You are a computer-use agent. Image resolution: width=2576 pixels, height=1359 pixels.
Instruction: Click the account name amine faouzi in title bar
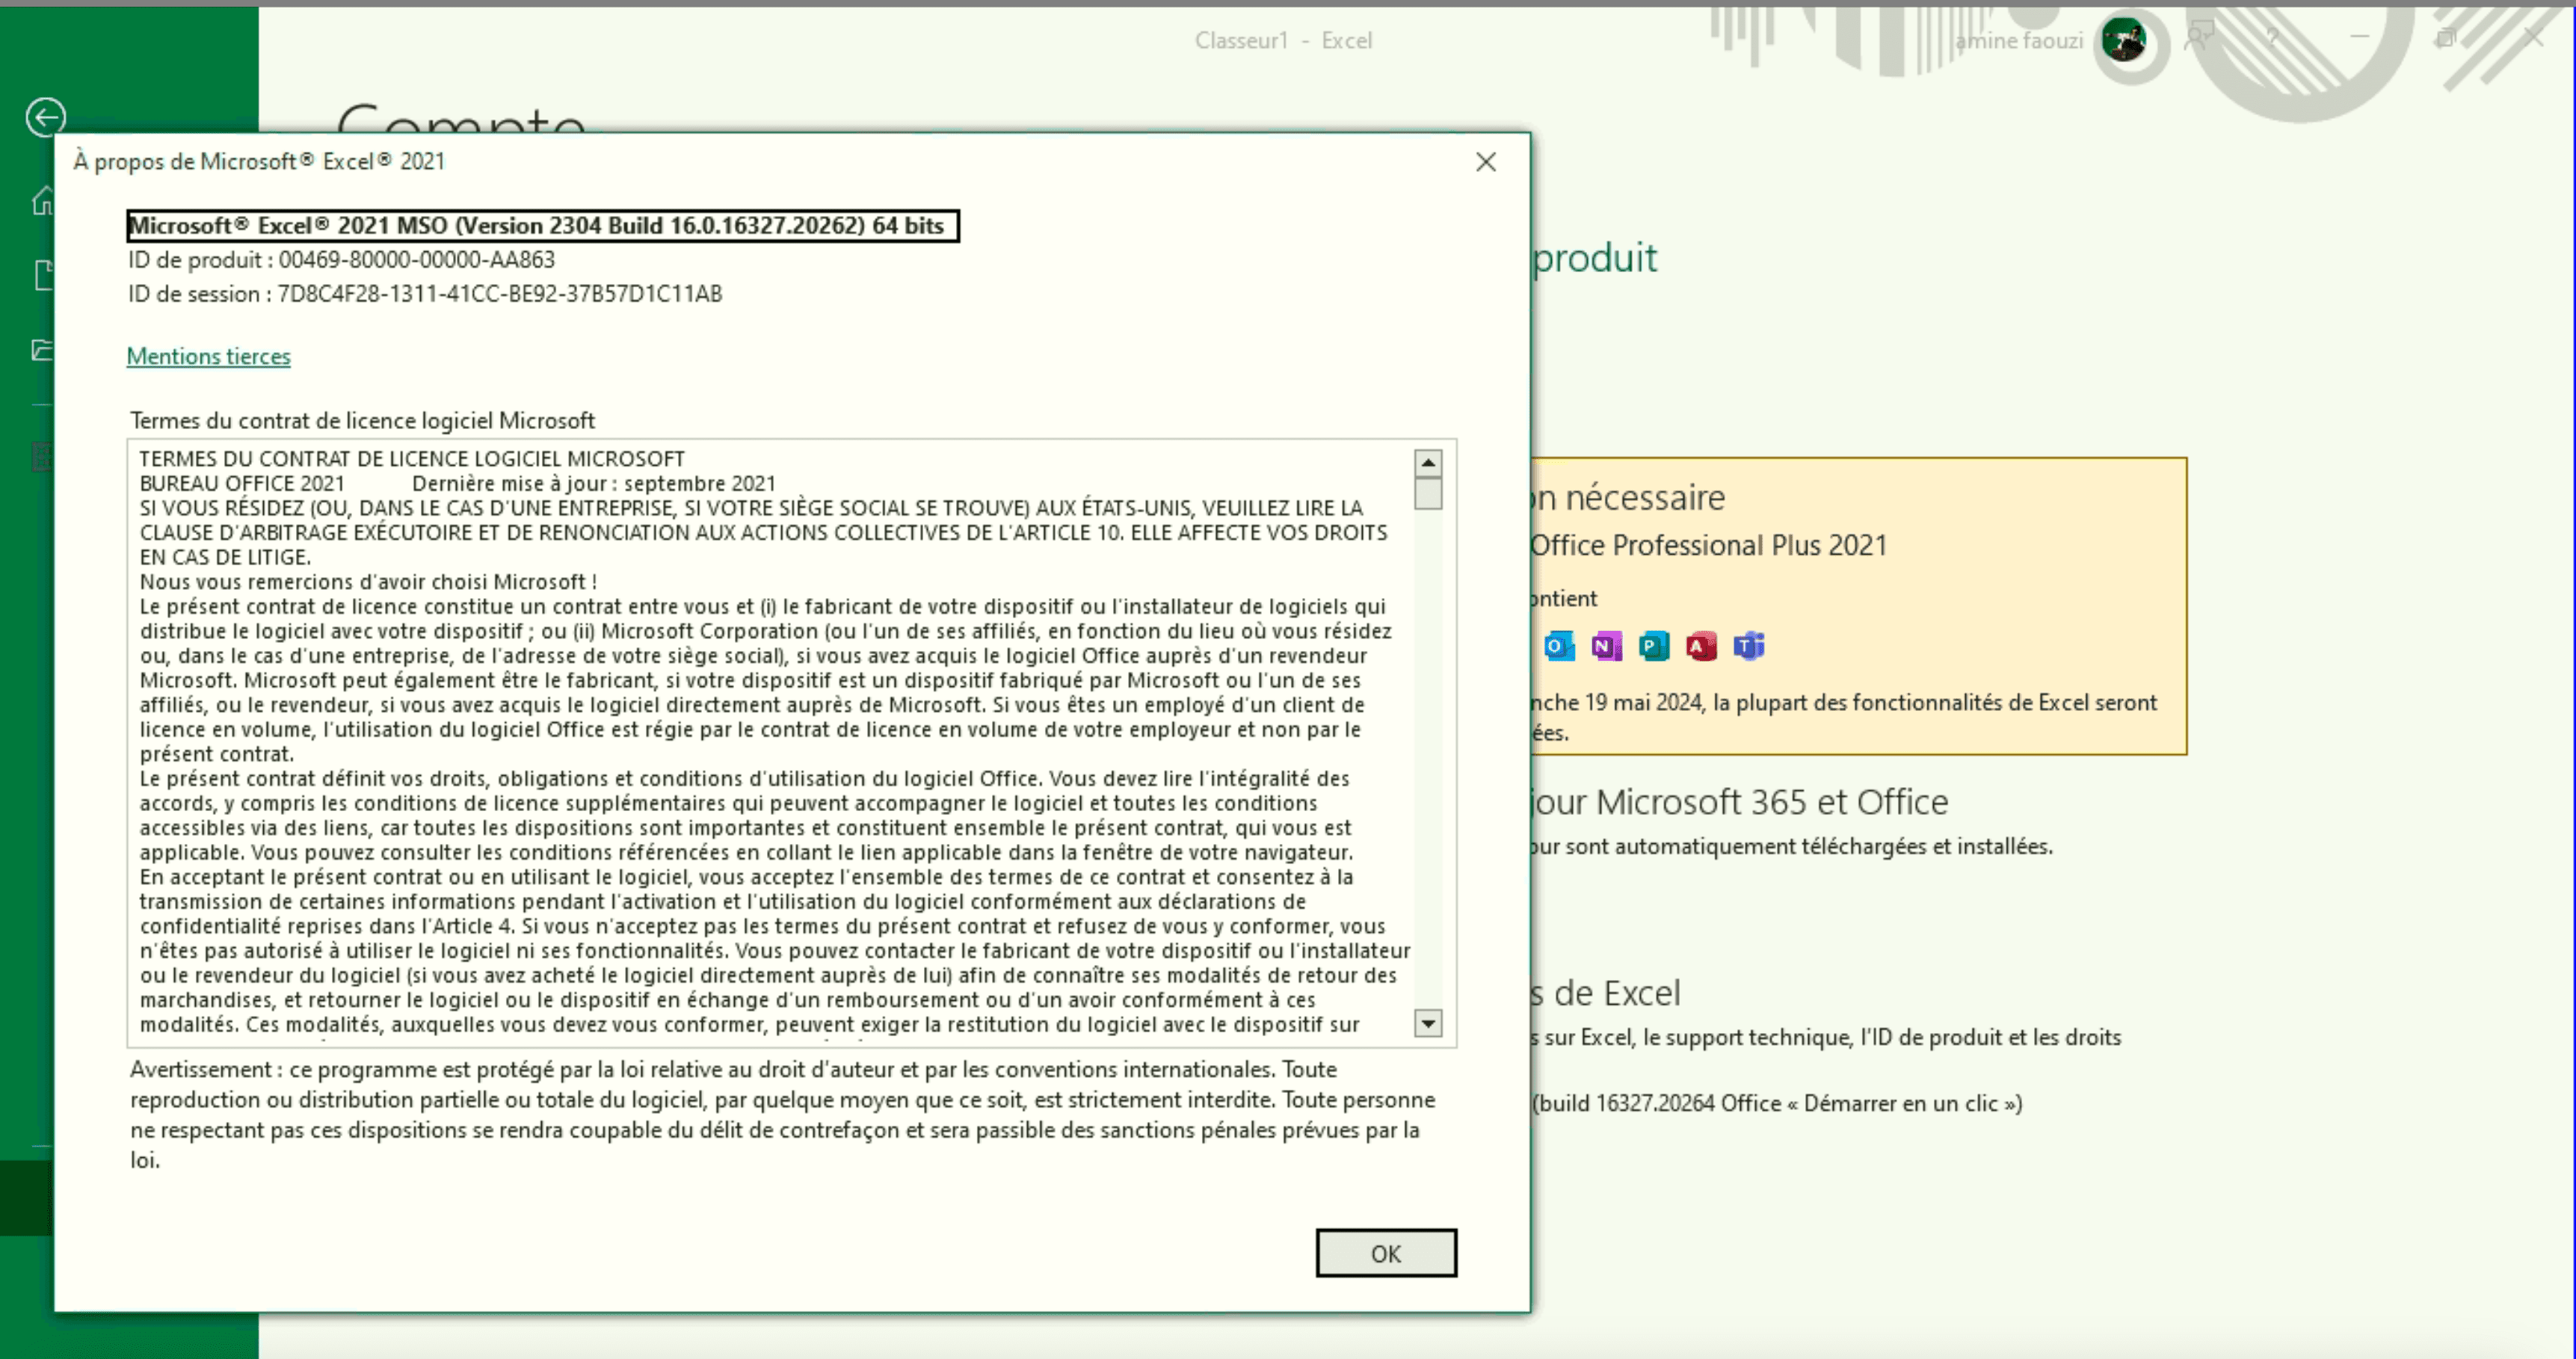coord(2019,41)
